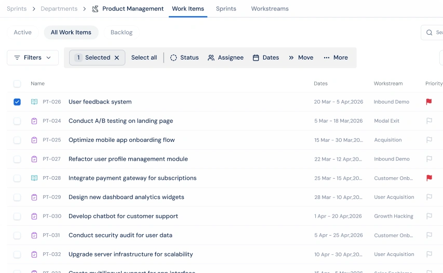Check the PT-029 checkbox
Image resolution: width=443 pixels, height=273 pixels.
coord(17,197)
